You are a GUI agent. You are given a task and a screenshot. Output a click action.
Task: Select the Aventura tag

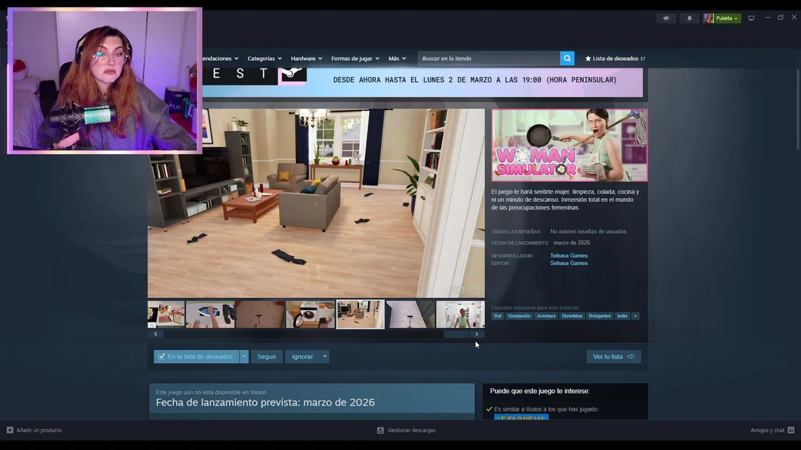tap(546, 316)
